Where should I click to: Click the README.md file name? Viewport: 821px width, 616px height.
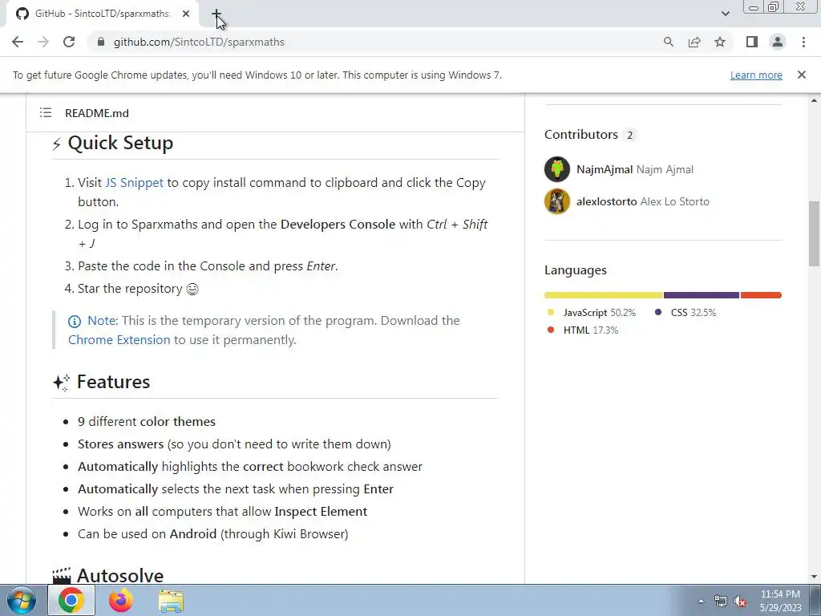(x=97, y=113)
